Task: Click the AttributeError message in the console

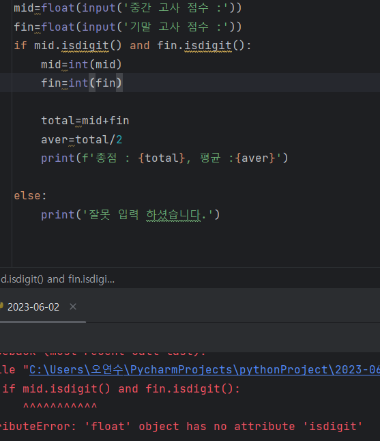Action: pos(181,427)
